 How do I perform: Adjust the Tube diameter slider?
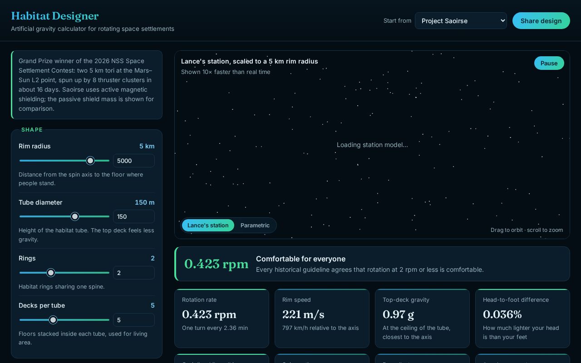(x=64, y=216)
